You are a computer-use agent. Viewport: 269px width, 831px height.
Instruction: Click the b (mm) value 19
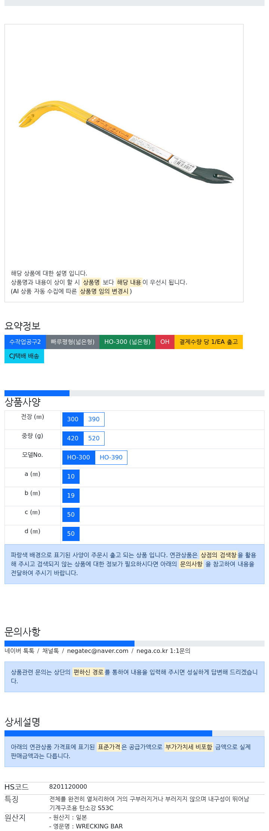tap(71, 496)
